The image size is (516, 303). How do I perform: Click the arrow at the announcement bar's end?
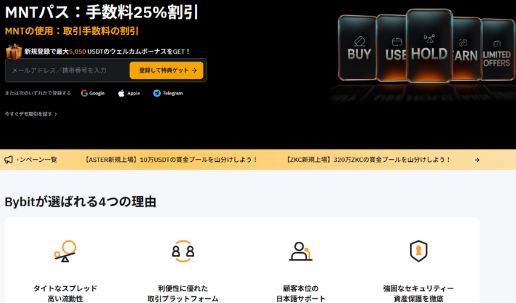coord(477,160)
